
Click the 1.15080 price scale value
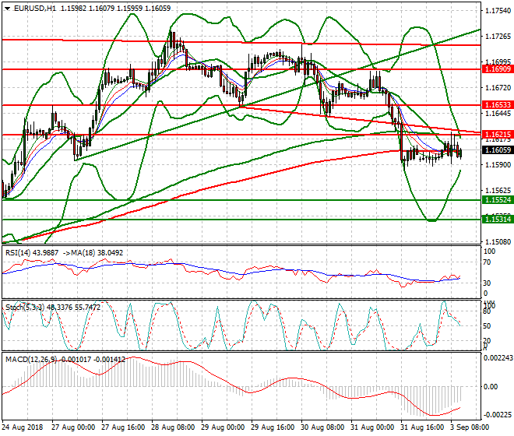pyautogui.click(x=498, y=241)
